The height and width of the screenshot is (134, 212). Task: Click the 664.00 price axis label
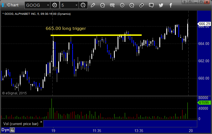click(x=204, y=44)
